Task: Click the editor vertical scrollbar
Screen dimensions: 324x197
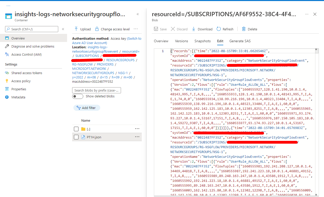Action: pos(317,122)
